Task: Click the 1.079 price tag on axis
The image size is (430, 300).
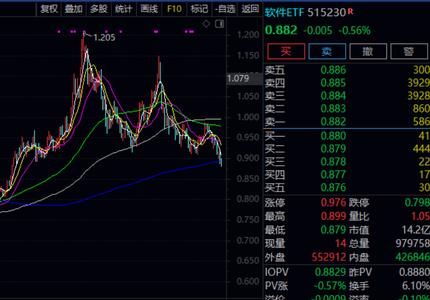Action: point(238,78)
